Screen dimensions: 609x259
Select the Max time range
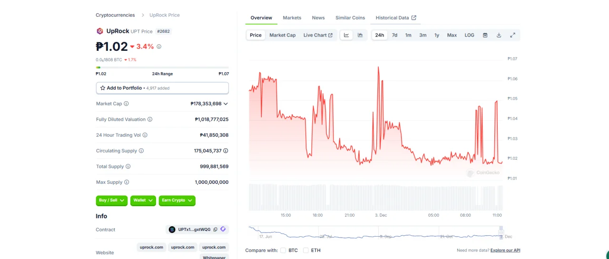point(452,35)
